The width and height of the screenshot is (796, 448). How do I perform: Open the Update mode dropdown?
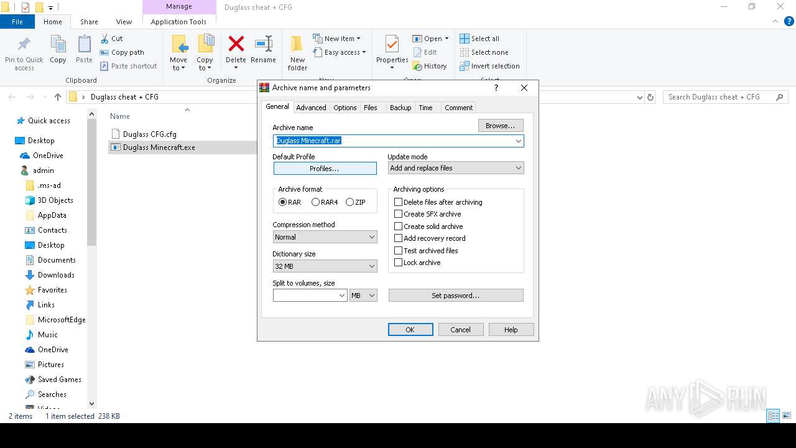(x=456, y=168)
